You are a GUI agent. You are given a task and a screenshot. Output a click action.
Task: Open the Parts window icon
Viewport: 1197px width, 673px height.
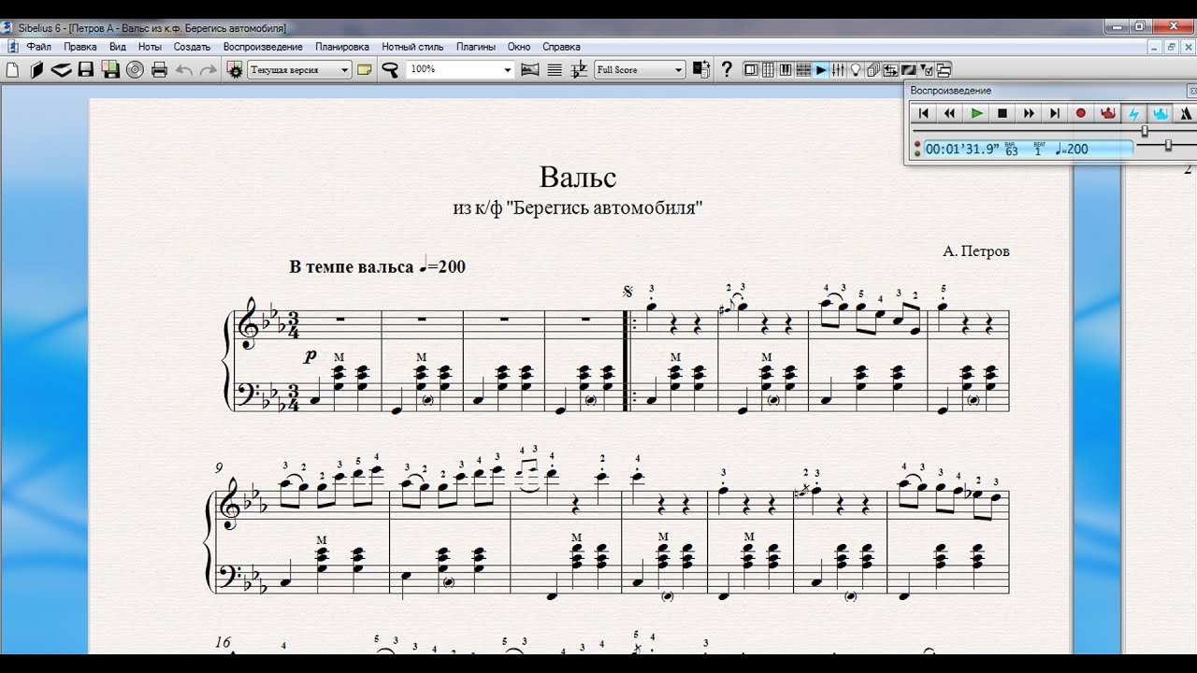(873, 69)
